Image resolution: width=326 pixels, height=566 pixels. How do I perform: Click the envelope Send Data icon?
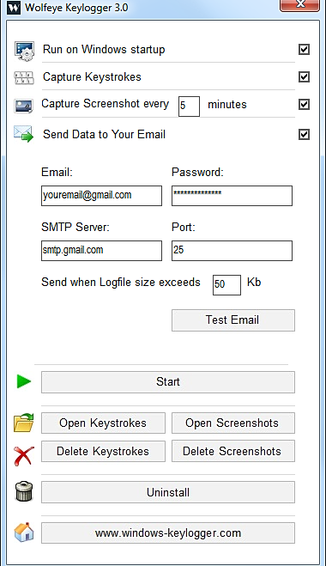point(23,134)
